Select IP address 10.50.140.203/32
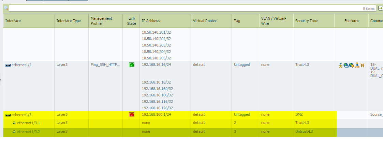383x147 pixels. pos(156,45)
